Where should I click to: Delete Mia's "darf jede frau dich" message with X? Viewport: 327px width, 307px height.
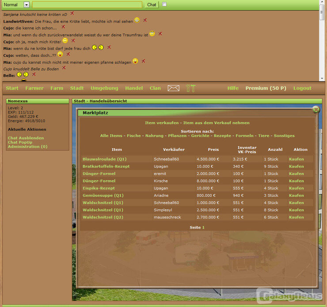109,47
